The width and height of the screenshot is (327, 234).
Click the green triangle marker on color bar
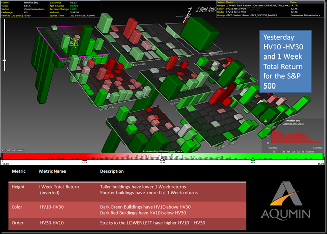point(253,159)
